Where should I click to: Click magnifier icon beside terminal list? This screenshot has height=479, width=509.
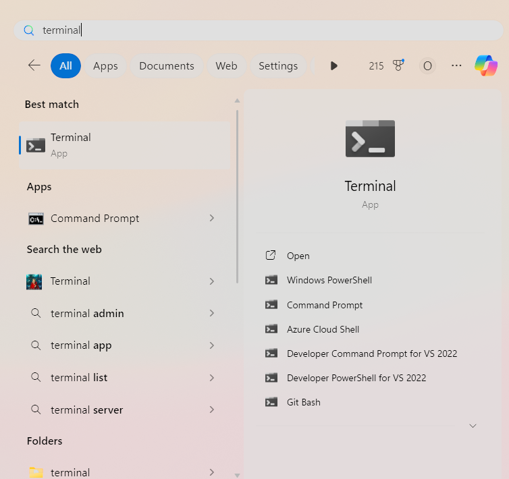click(36, 377)
